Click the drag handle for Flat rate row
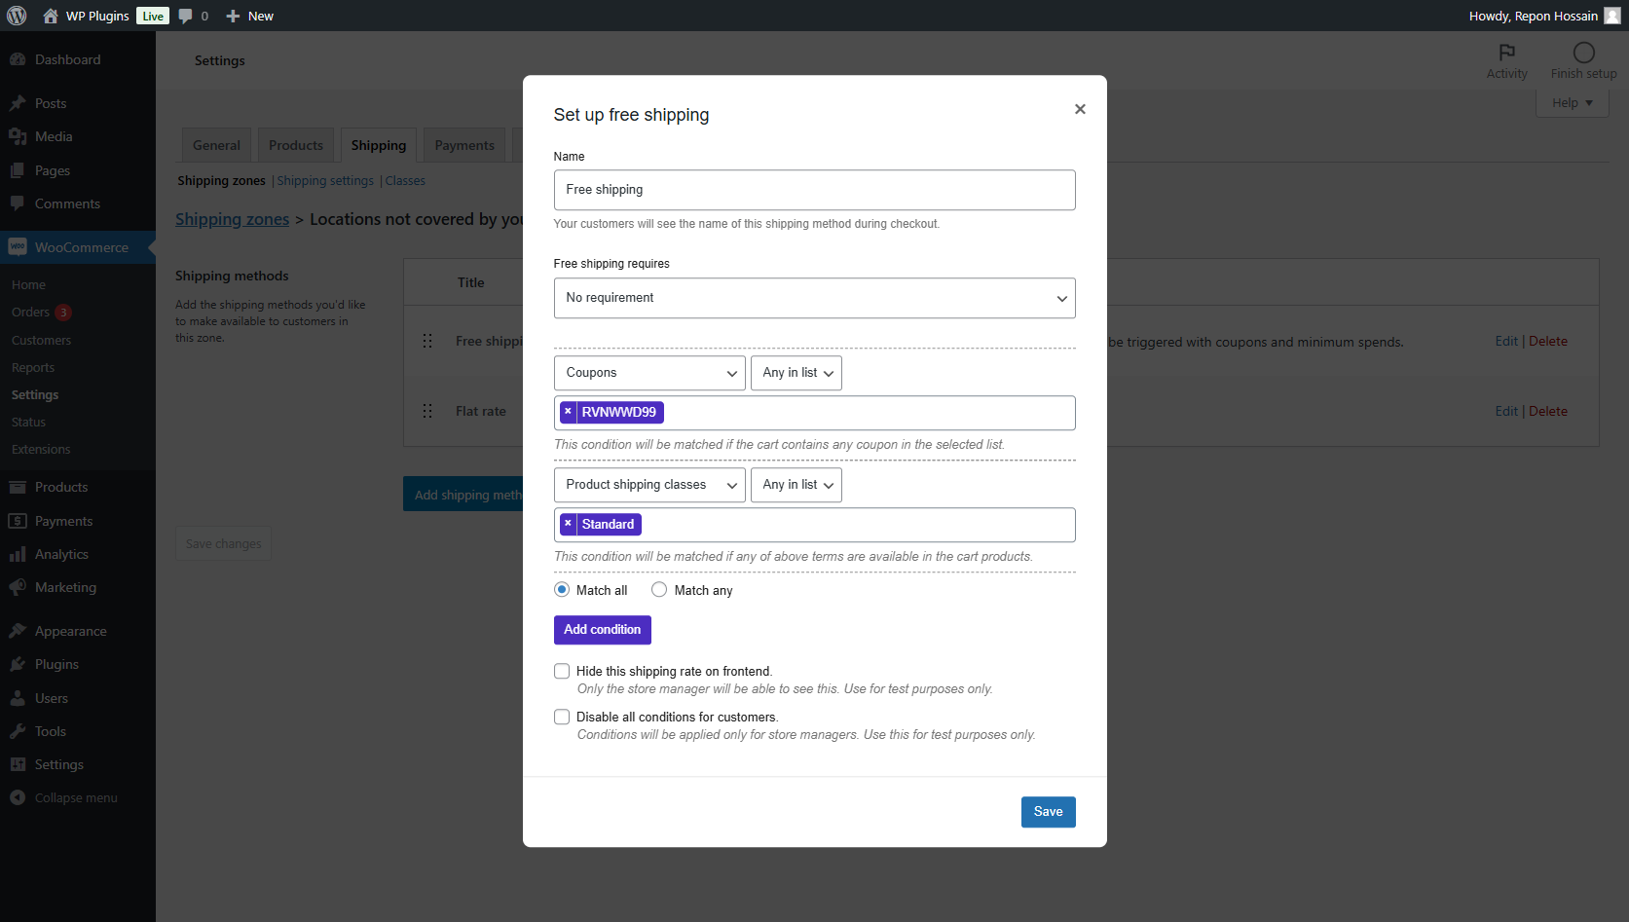 pos(427,411)
